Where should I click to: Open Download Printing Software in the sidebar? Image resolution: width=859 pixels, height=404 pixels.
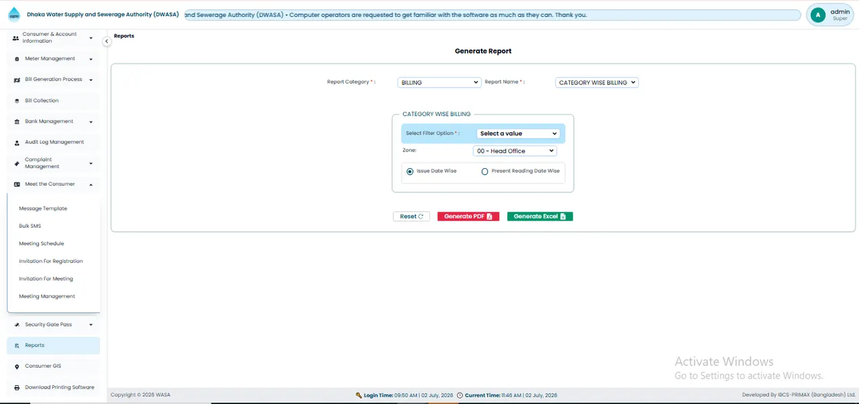click(x=54, y=387)
